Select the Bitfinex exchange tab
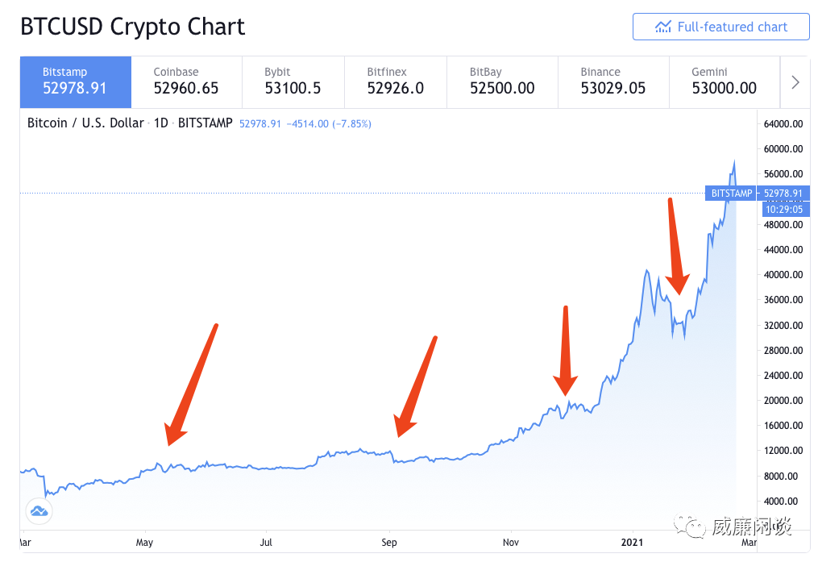Screen dimensions: 818x562 pyautogui.click(x=396, y=82)
